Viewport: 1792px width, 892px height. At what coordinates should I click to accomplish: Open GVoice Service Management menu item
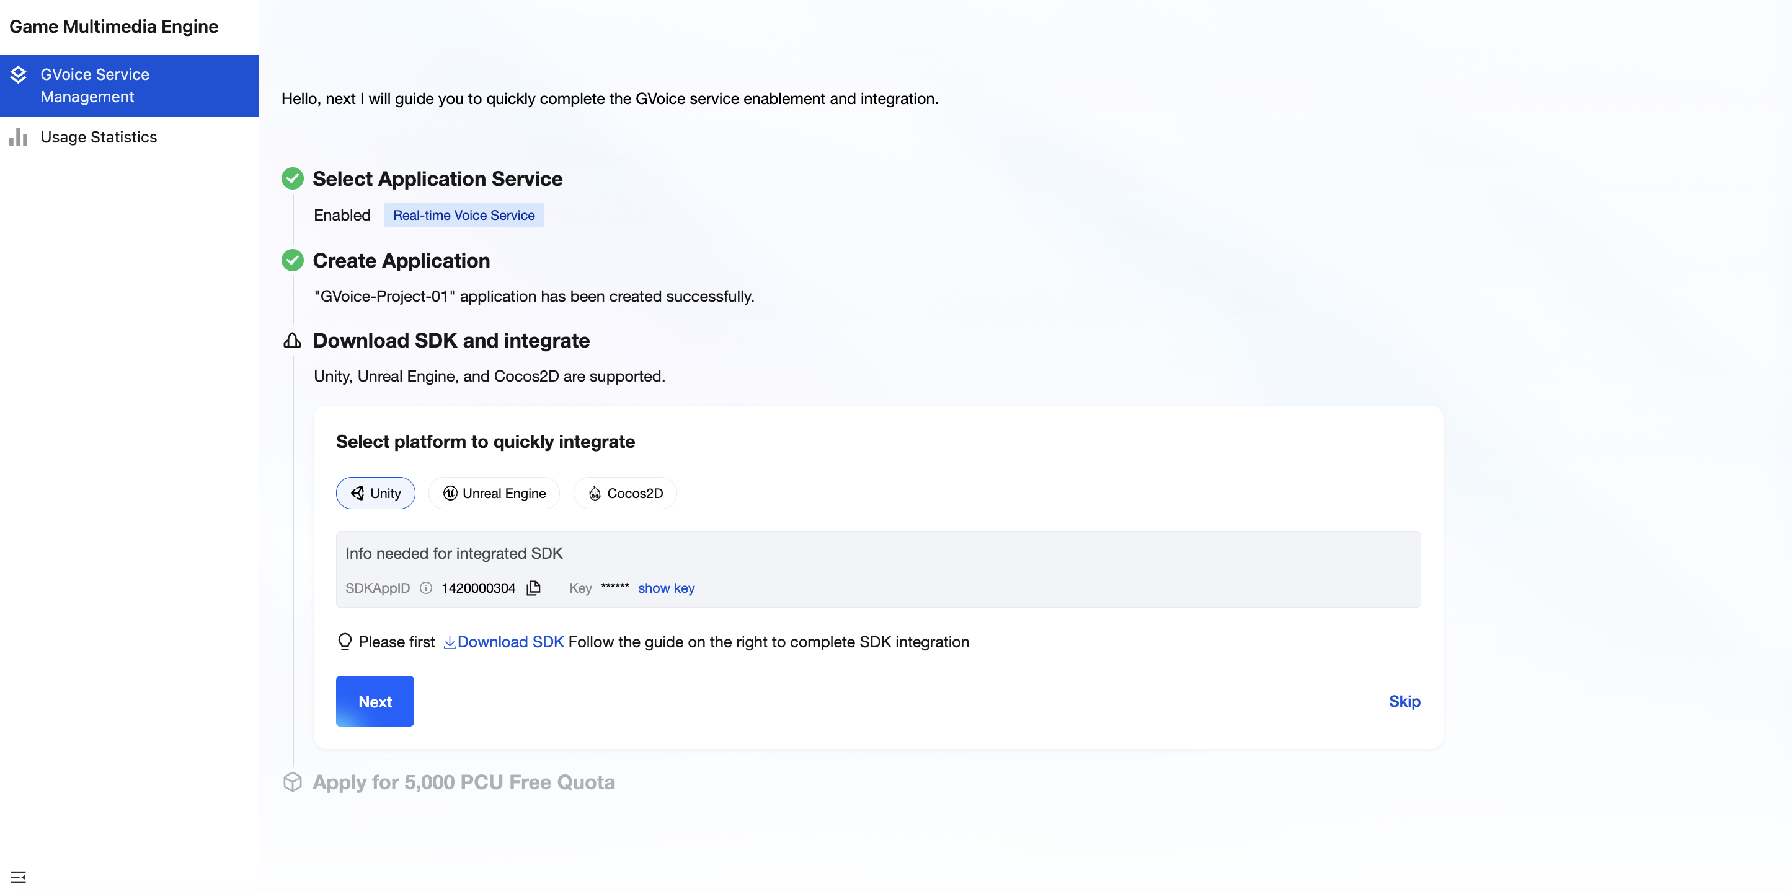[x=95, y=85]
